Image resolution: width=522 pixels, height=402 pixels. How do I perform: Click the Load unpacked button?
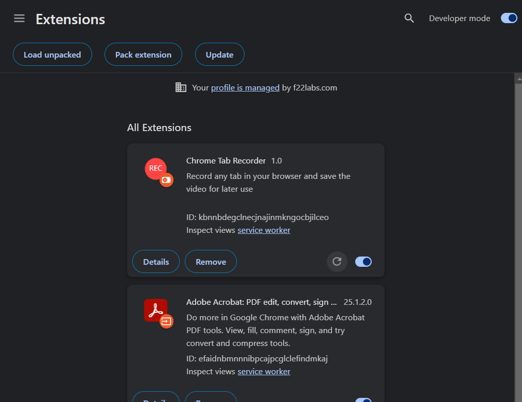53,54
